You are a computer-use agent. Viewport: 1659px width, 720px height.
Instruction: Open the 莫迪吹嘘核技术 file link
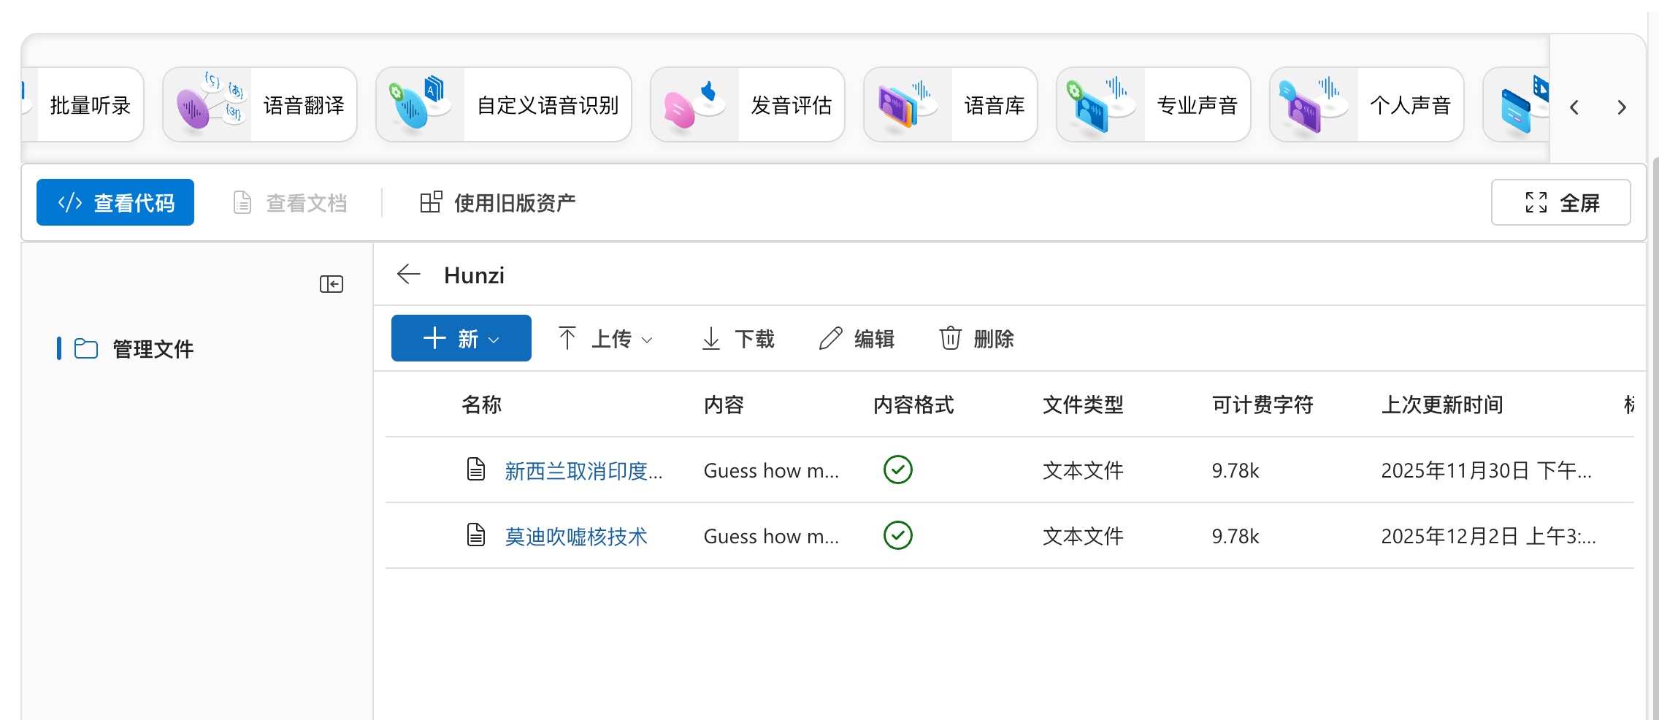(575, 537)
